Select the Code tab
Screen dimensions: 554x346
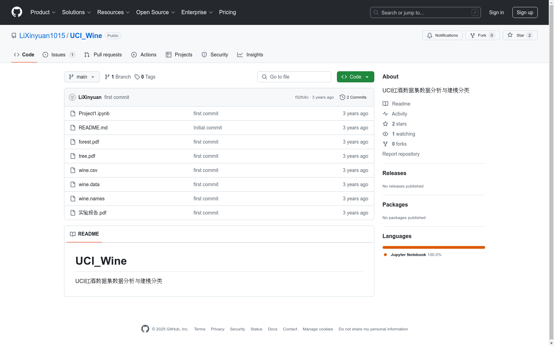[x=24, y=55]
